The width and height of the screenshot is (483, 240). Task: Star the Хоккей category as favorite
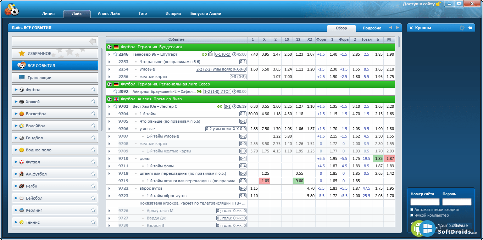(x=93, y=102)
